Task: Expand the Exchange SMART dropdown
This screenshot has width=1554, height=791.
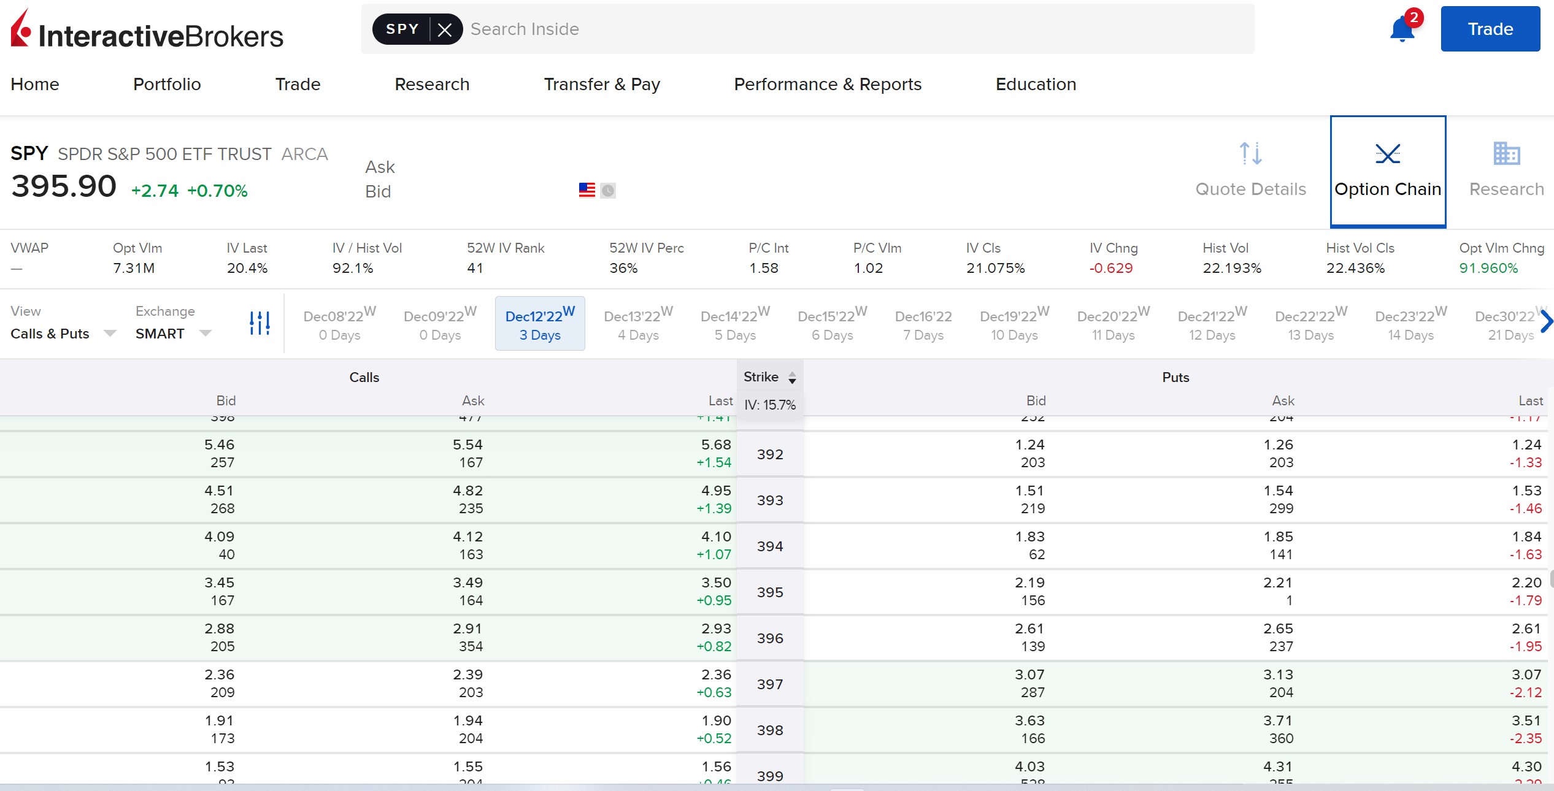Action: tap(173, 334)
